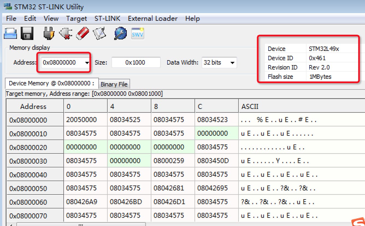Viewport: 365px width, 226px height.
Task: Open ST-LINK firmware update globe icon
Action: point(120,33)
